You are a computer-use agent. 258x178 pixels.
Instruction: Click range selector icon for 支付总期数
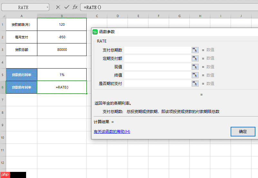(195, 50)
